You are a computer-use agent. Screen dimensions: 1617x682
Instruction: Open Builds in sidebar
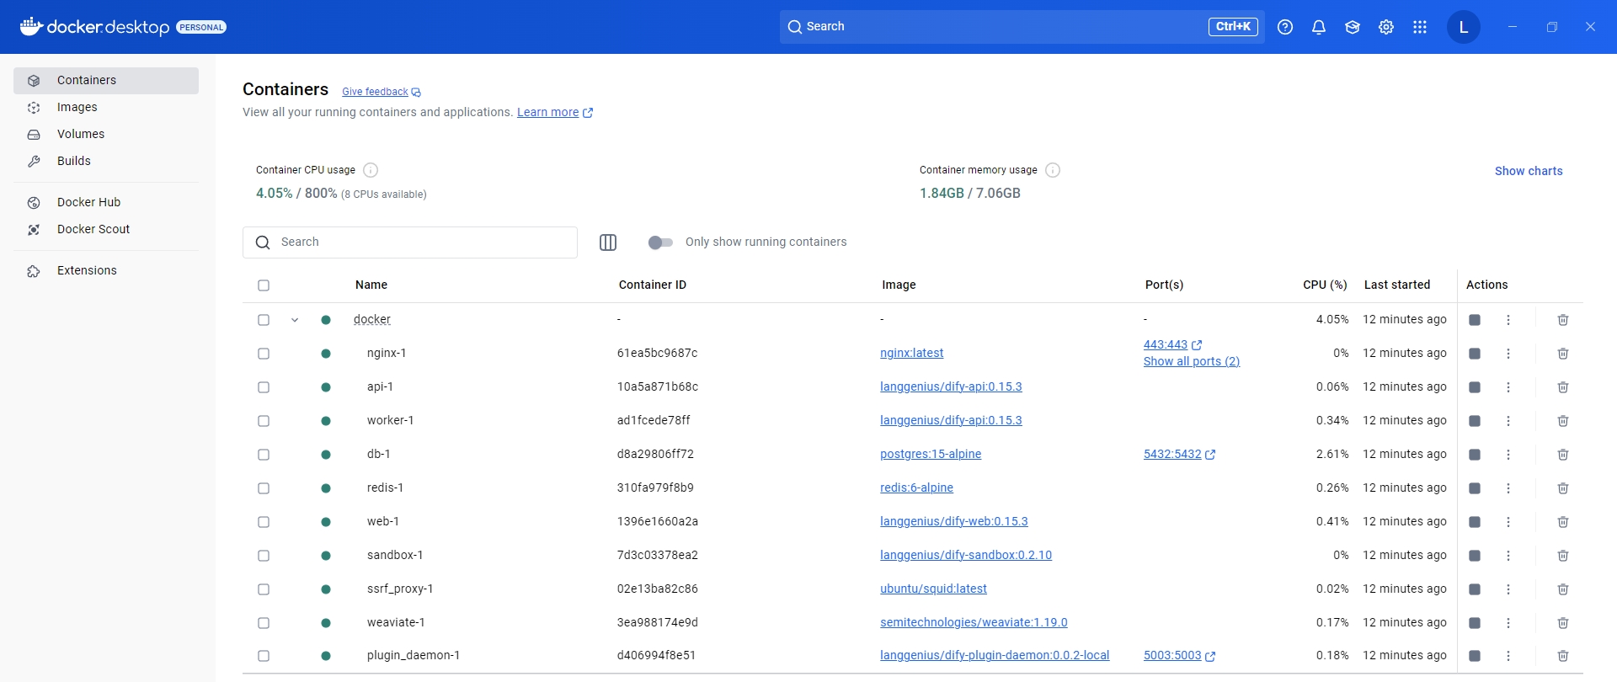tap(106, 162)
